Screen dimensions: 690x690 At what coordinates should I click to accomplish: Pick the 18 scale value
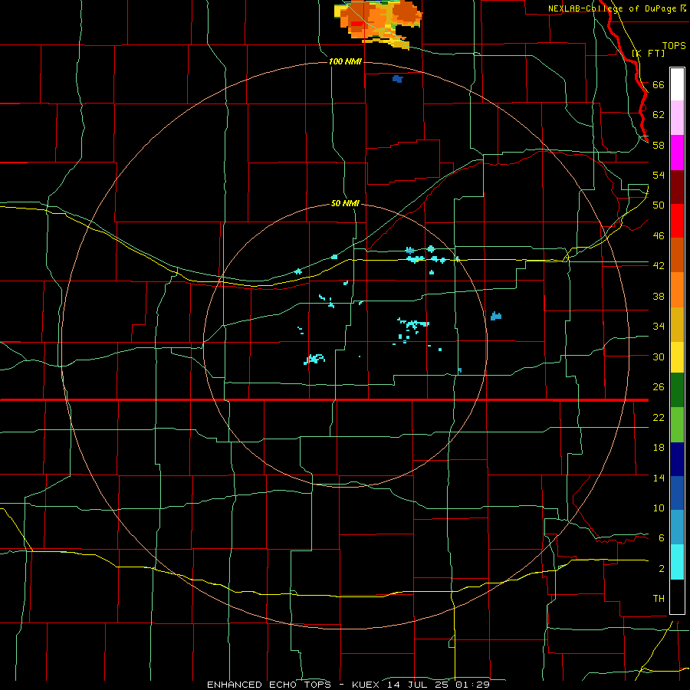(x=659, y=447)
